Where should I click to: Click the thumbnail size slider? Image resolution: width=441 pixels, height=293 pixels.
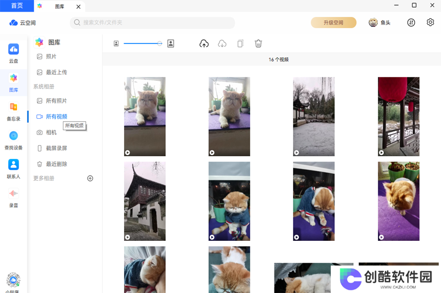[x=143, y=43]
